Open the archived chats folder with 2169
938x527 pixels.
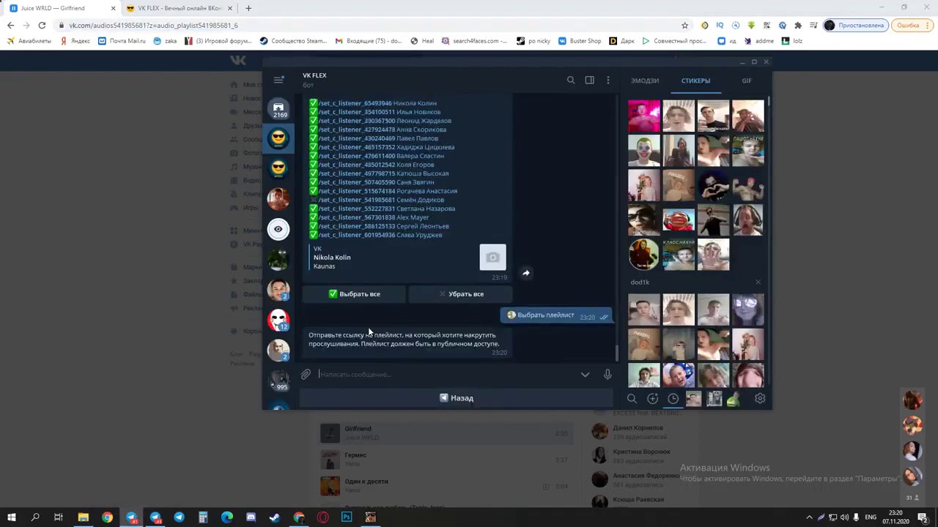(278, 110)
